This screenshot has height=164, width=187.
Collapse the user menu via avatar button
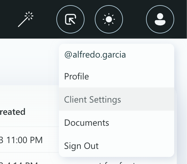click(160, 19)
